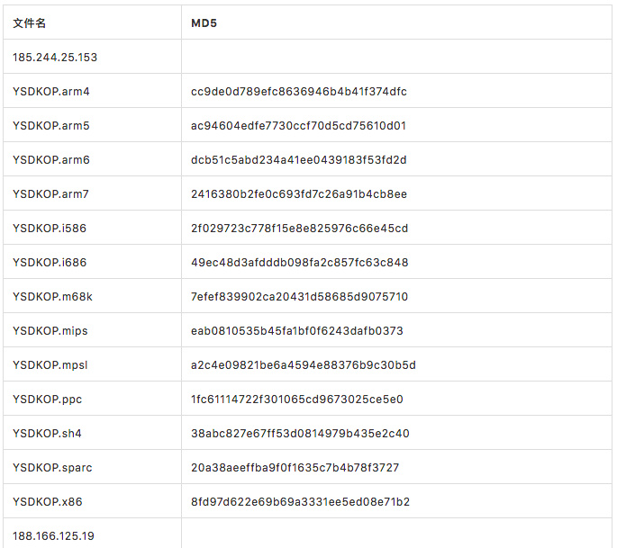Select hash 38abc827e67ff53d0814979b435e2c40

click(300, 434)
